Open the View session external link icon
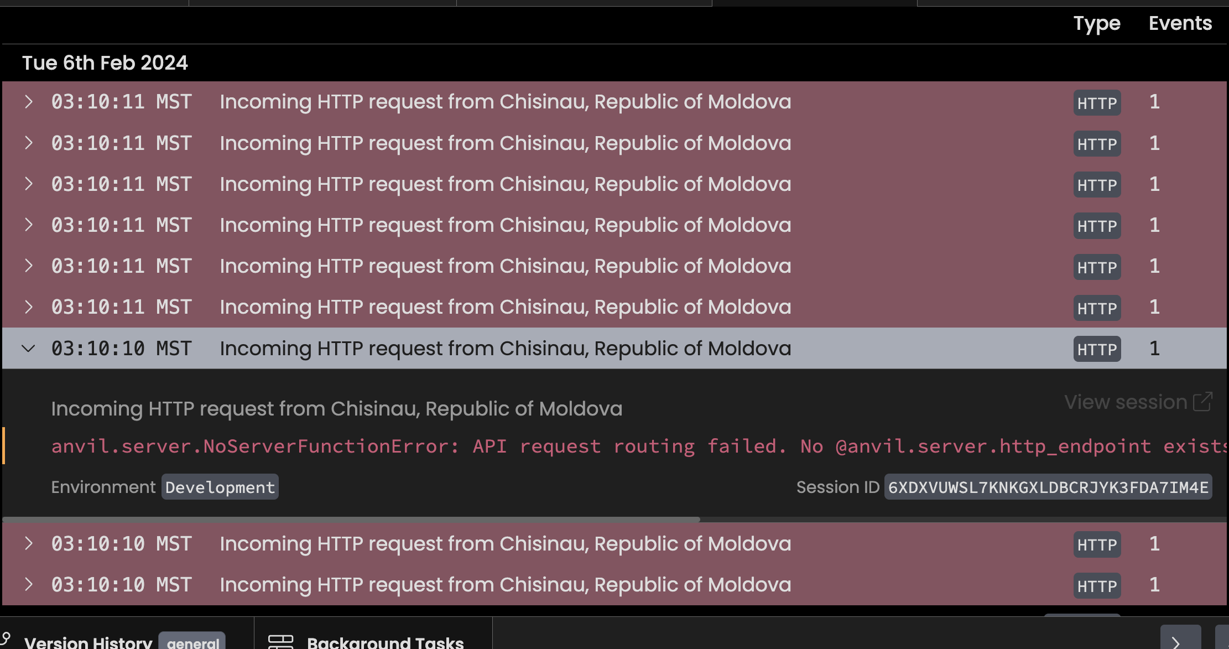 (1202, 402)
